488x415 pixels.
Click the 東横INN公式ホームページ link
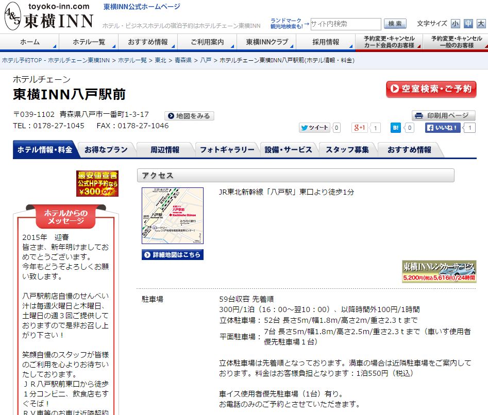coord(142,7)
